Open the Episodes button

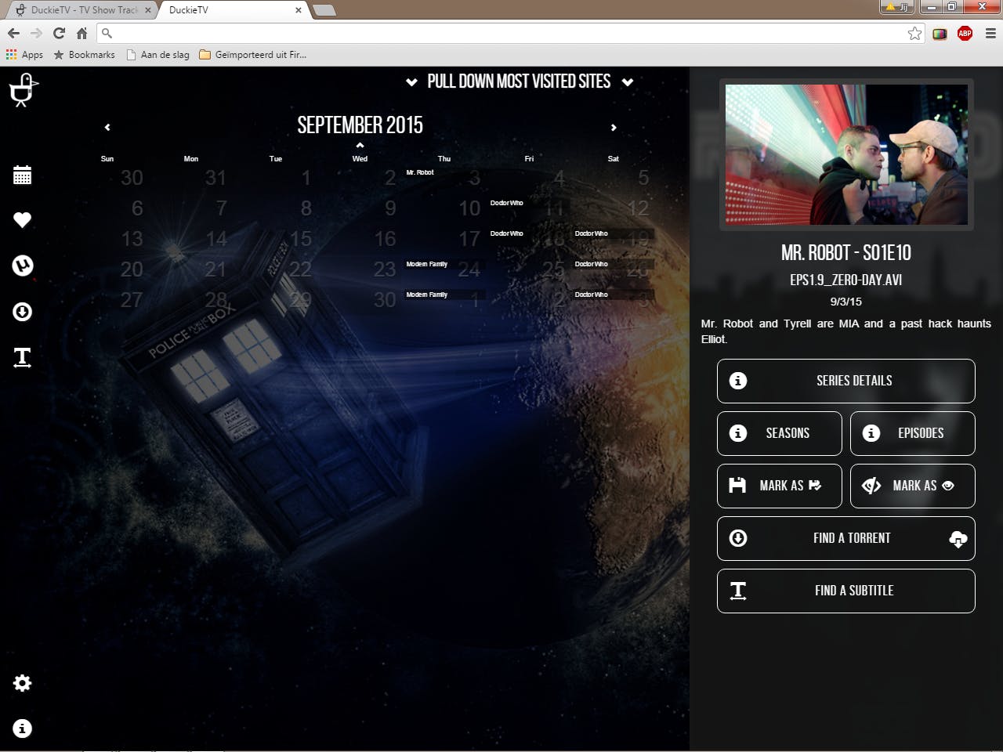913,433
